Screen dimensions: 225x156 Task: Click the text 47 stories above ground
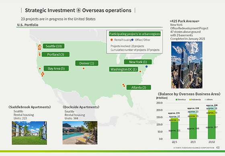pyautogui.click(x=185, y=32)
